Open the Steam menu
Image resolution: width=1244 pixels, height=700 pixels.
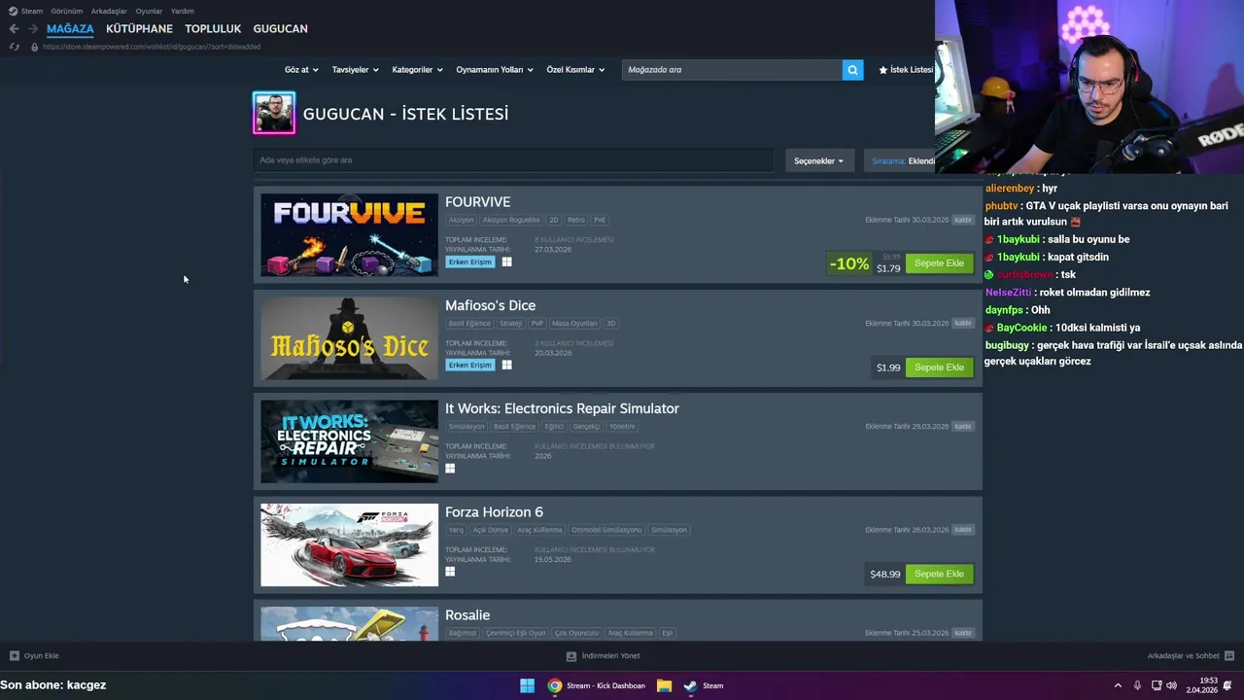(26, 11)
